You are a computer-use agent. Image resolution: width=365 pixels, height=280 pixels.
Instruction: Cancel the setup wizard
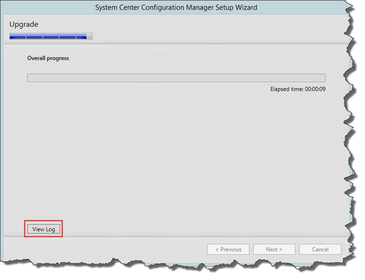pos(320,249)
